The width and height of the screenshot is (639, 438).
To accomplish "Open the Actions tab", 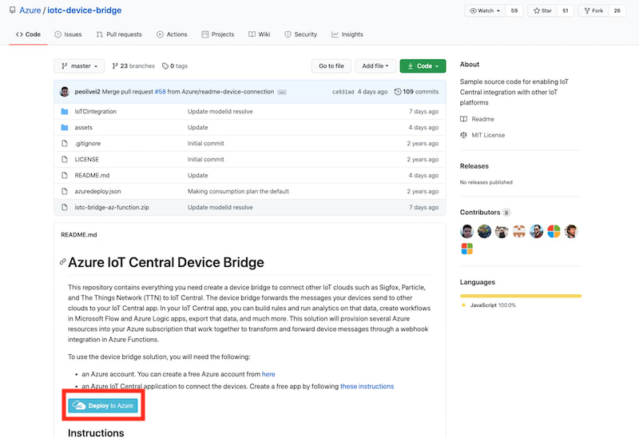I will click(x=172, y=34).
